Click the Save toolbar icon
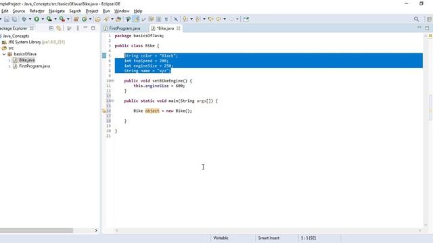The image size is (433, 243). [x=7, y=19]
